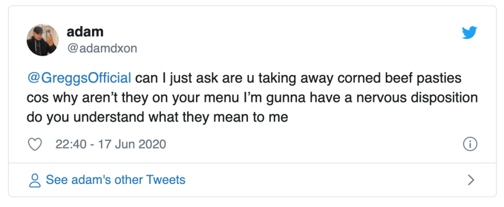Open the @adamdxon handle
Viewport: 504px width, 207px height.
click(x=101, y=48)
